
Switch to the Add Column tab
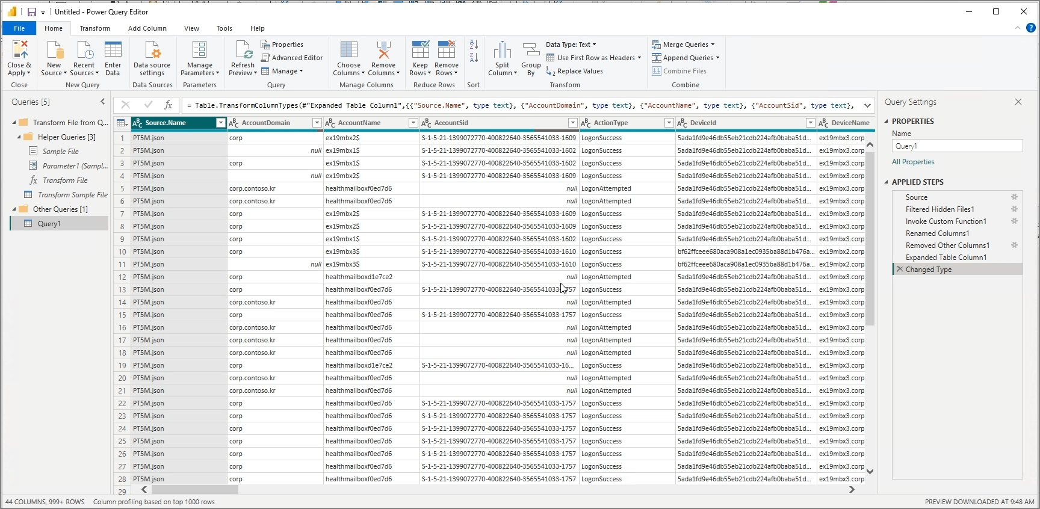tap(147, 28)
